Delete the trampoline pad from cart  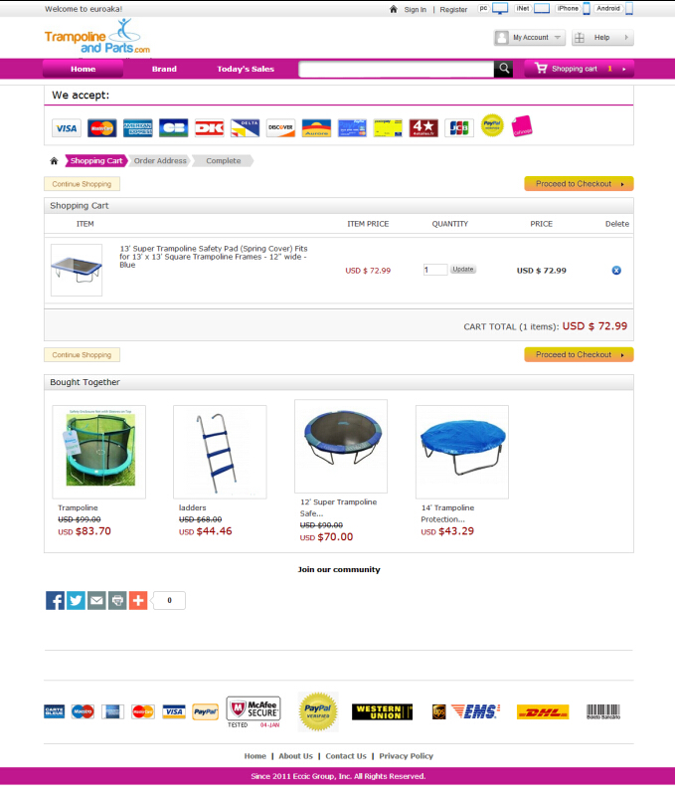[x=616, y=270]
